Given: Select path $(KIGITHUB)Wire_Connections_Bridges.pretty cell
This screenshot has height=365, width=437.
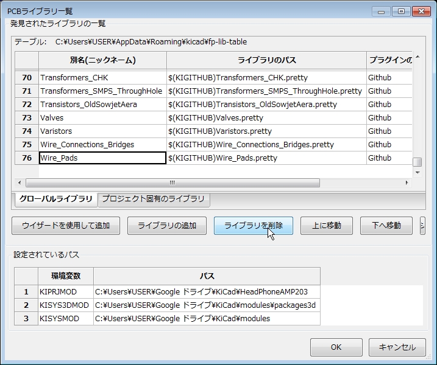Looking at the screenshot, I should pyautogui.click(x=266, y=144).
